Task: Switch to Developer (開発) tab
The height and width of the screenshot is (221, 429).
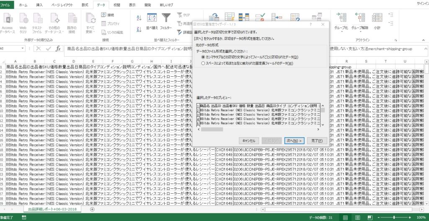Action: (148, 5)
